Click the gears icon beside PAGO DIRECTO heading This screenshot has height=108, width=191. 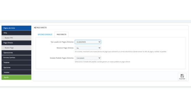pos(35,28)
